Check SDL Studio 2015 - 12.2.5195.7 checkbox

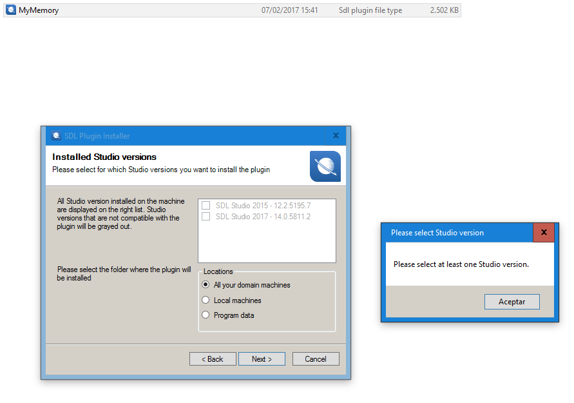pos(206,206)
